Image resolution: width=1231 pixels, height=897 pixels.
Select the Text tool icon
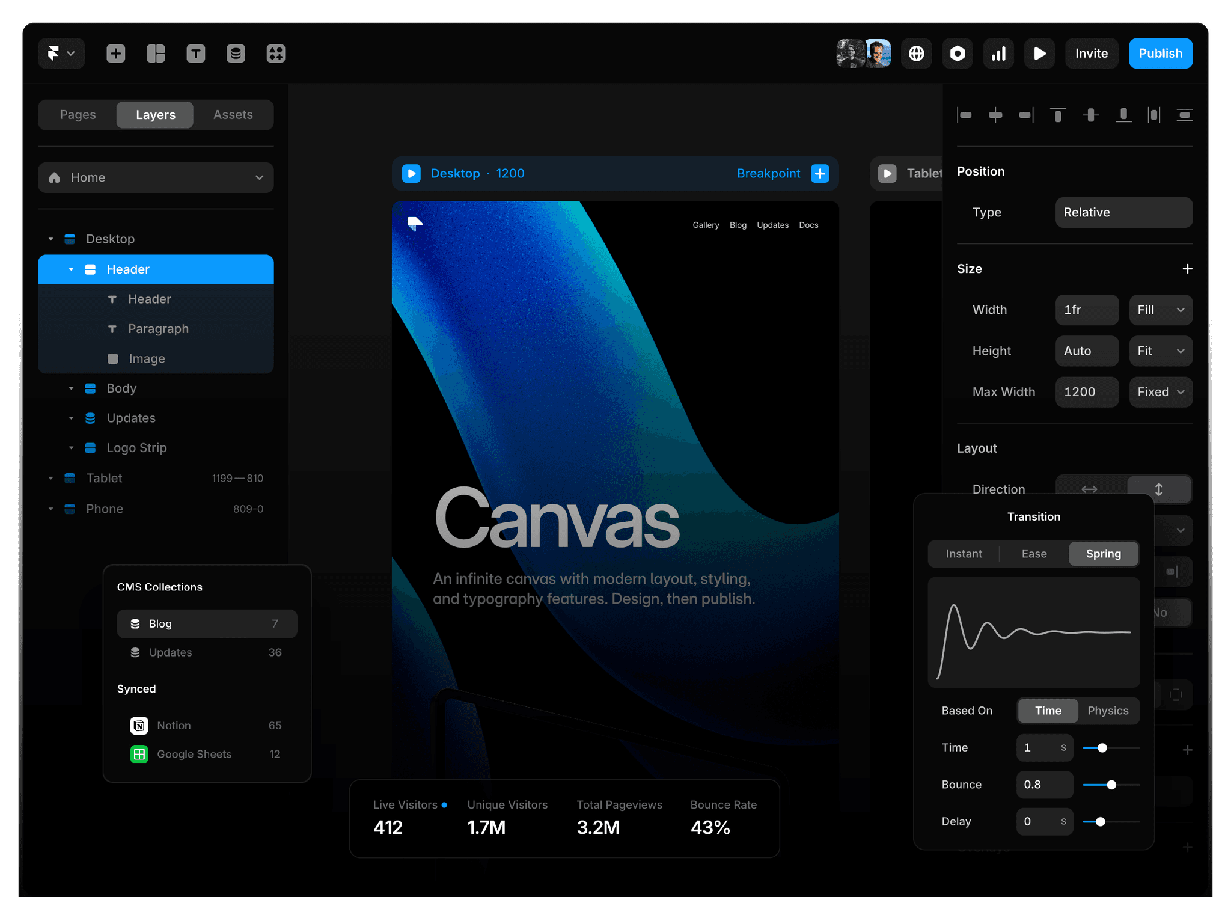click(x=195, y=54)
